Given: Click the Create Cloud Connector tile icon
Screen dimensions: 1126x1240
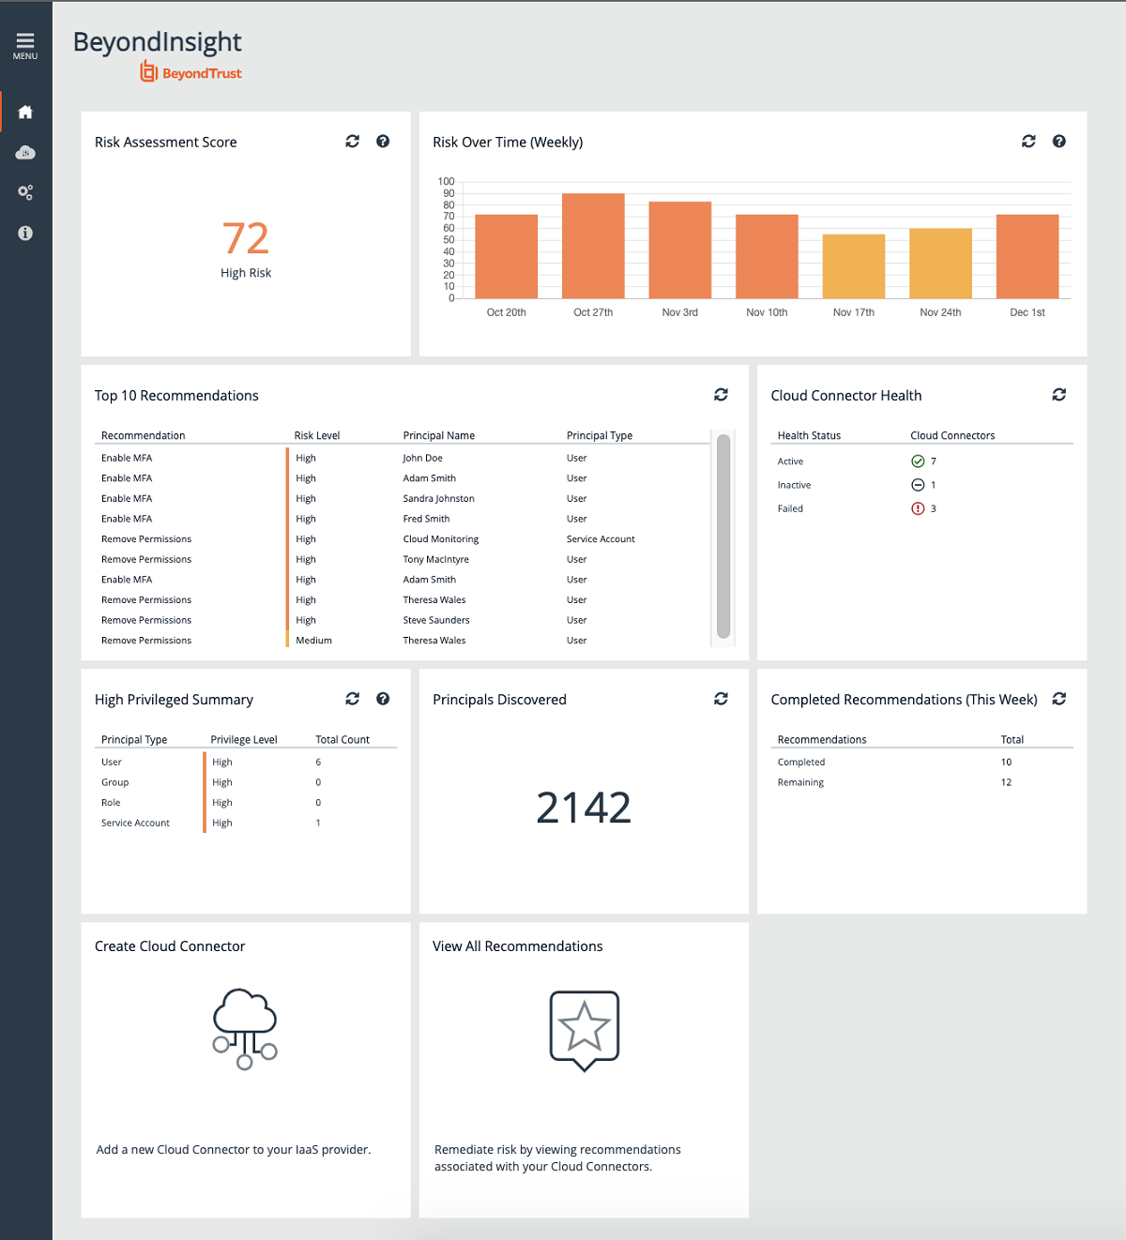Looking at the screenshot, I should coord(245,1029).
